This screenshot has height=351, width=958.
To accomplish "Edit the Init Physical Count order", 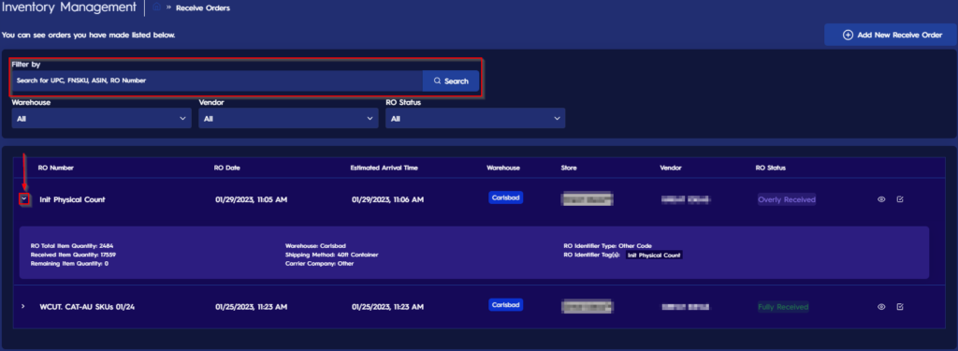I will tap(900, 199).
